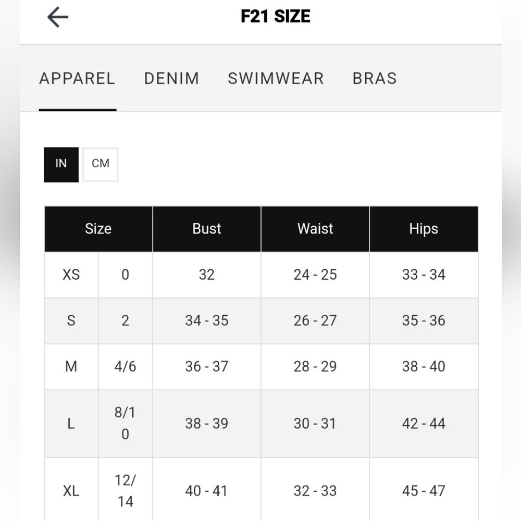The image size is (521, 521).
Task: Click the Bust column header
Action: point(207,229)
